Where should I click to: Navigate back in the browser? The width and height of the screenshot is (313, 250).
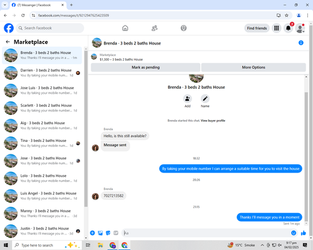(6, 15)
